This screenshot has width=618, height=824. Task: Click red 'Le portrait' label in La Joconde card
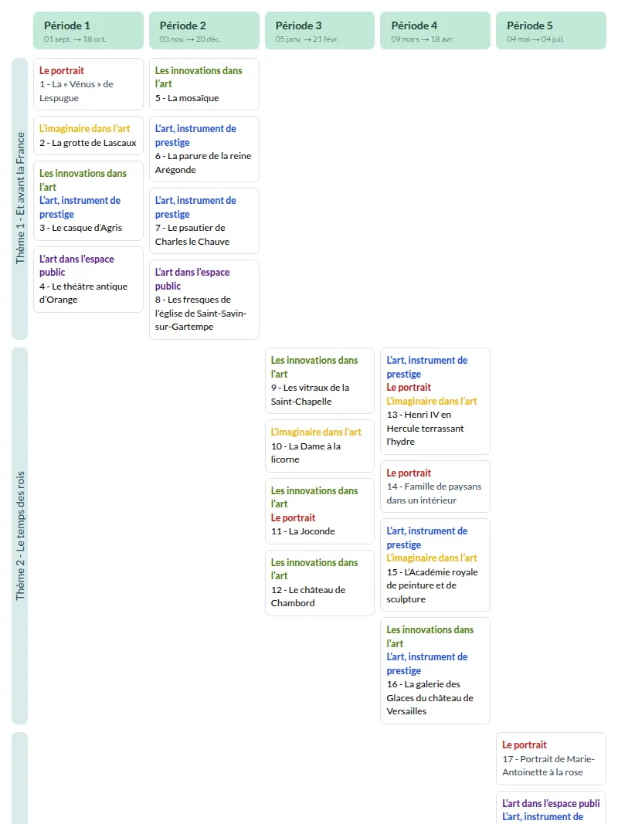pyautogui.click(x=294, y=517)
